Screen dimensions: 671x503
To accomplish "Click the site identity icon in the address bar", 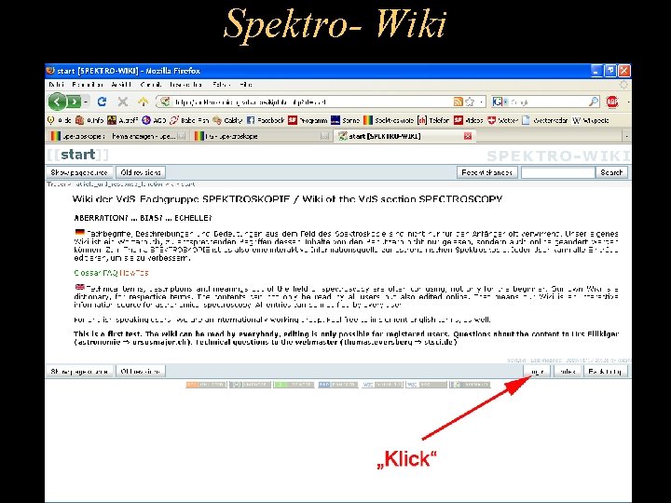I will (164, 102).
